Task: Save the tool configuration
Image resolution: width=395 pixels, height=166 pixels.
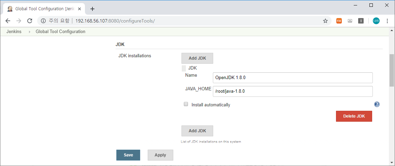Action: [x=128, y=155]
